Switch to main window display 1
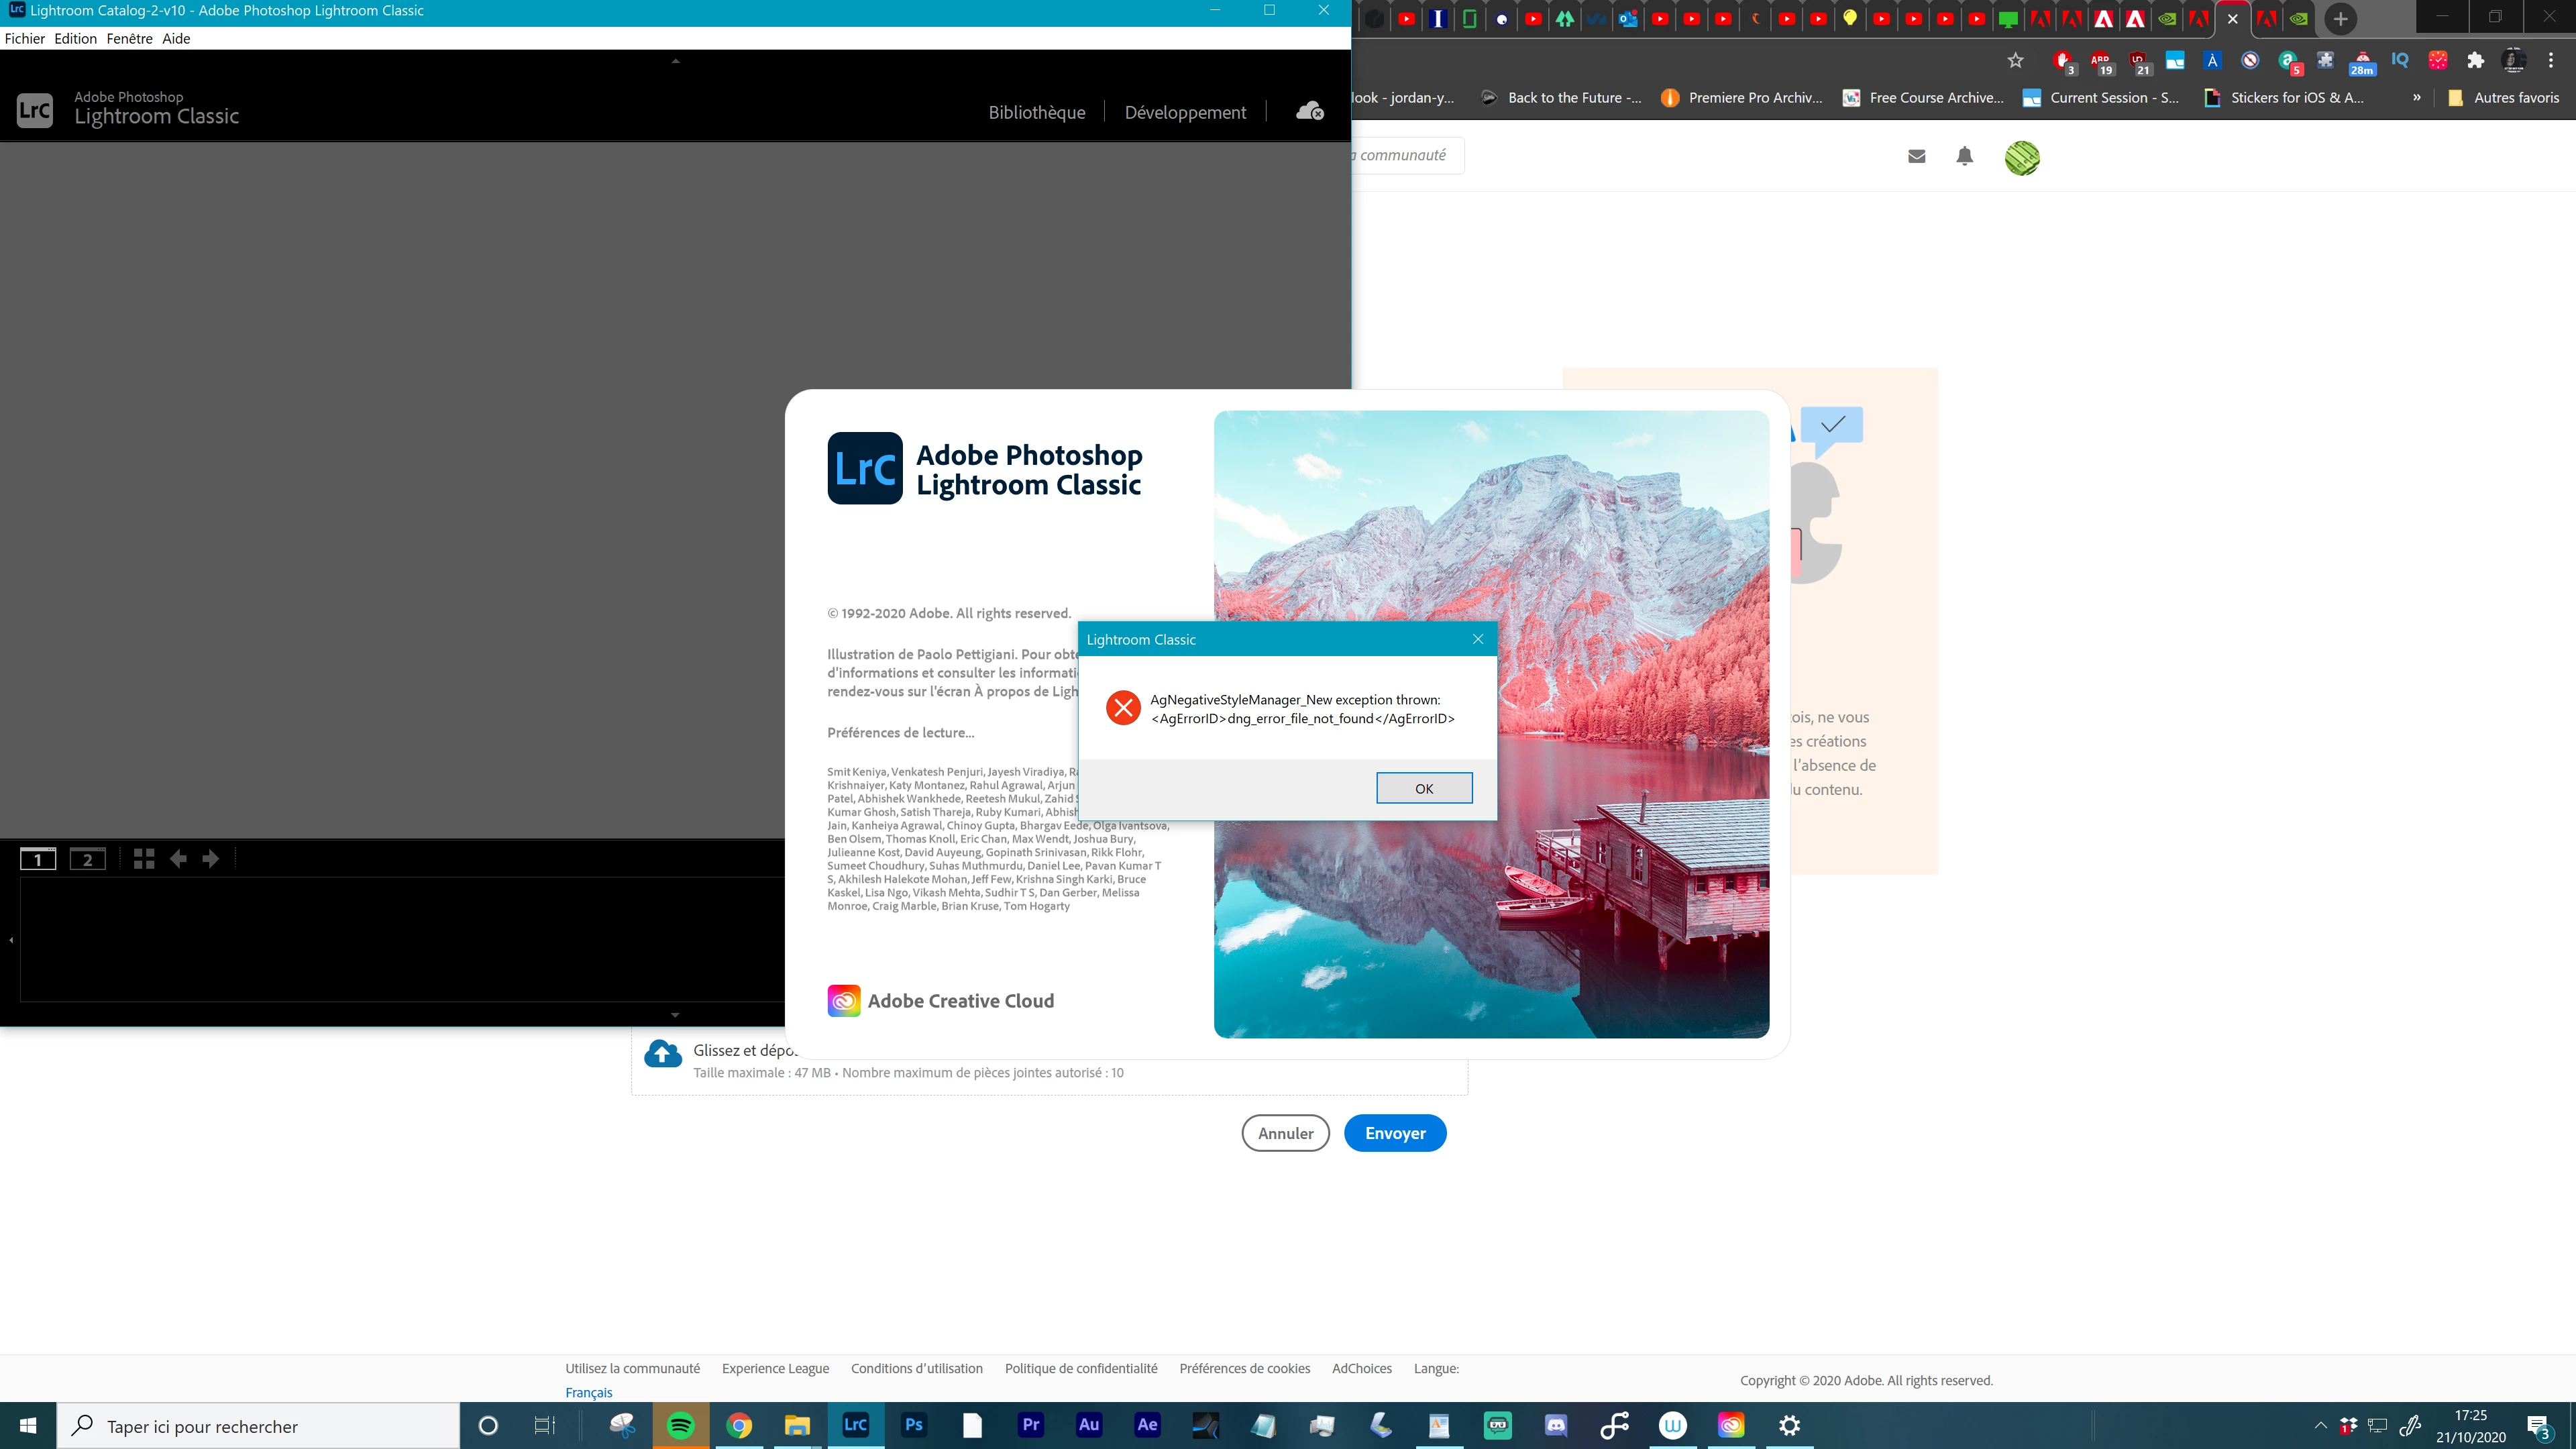 38,859
